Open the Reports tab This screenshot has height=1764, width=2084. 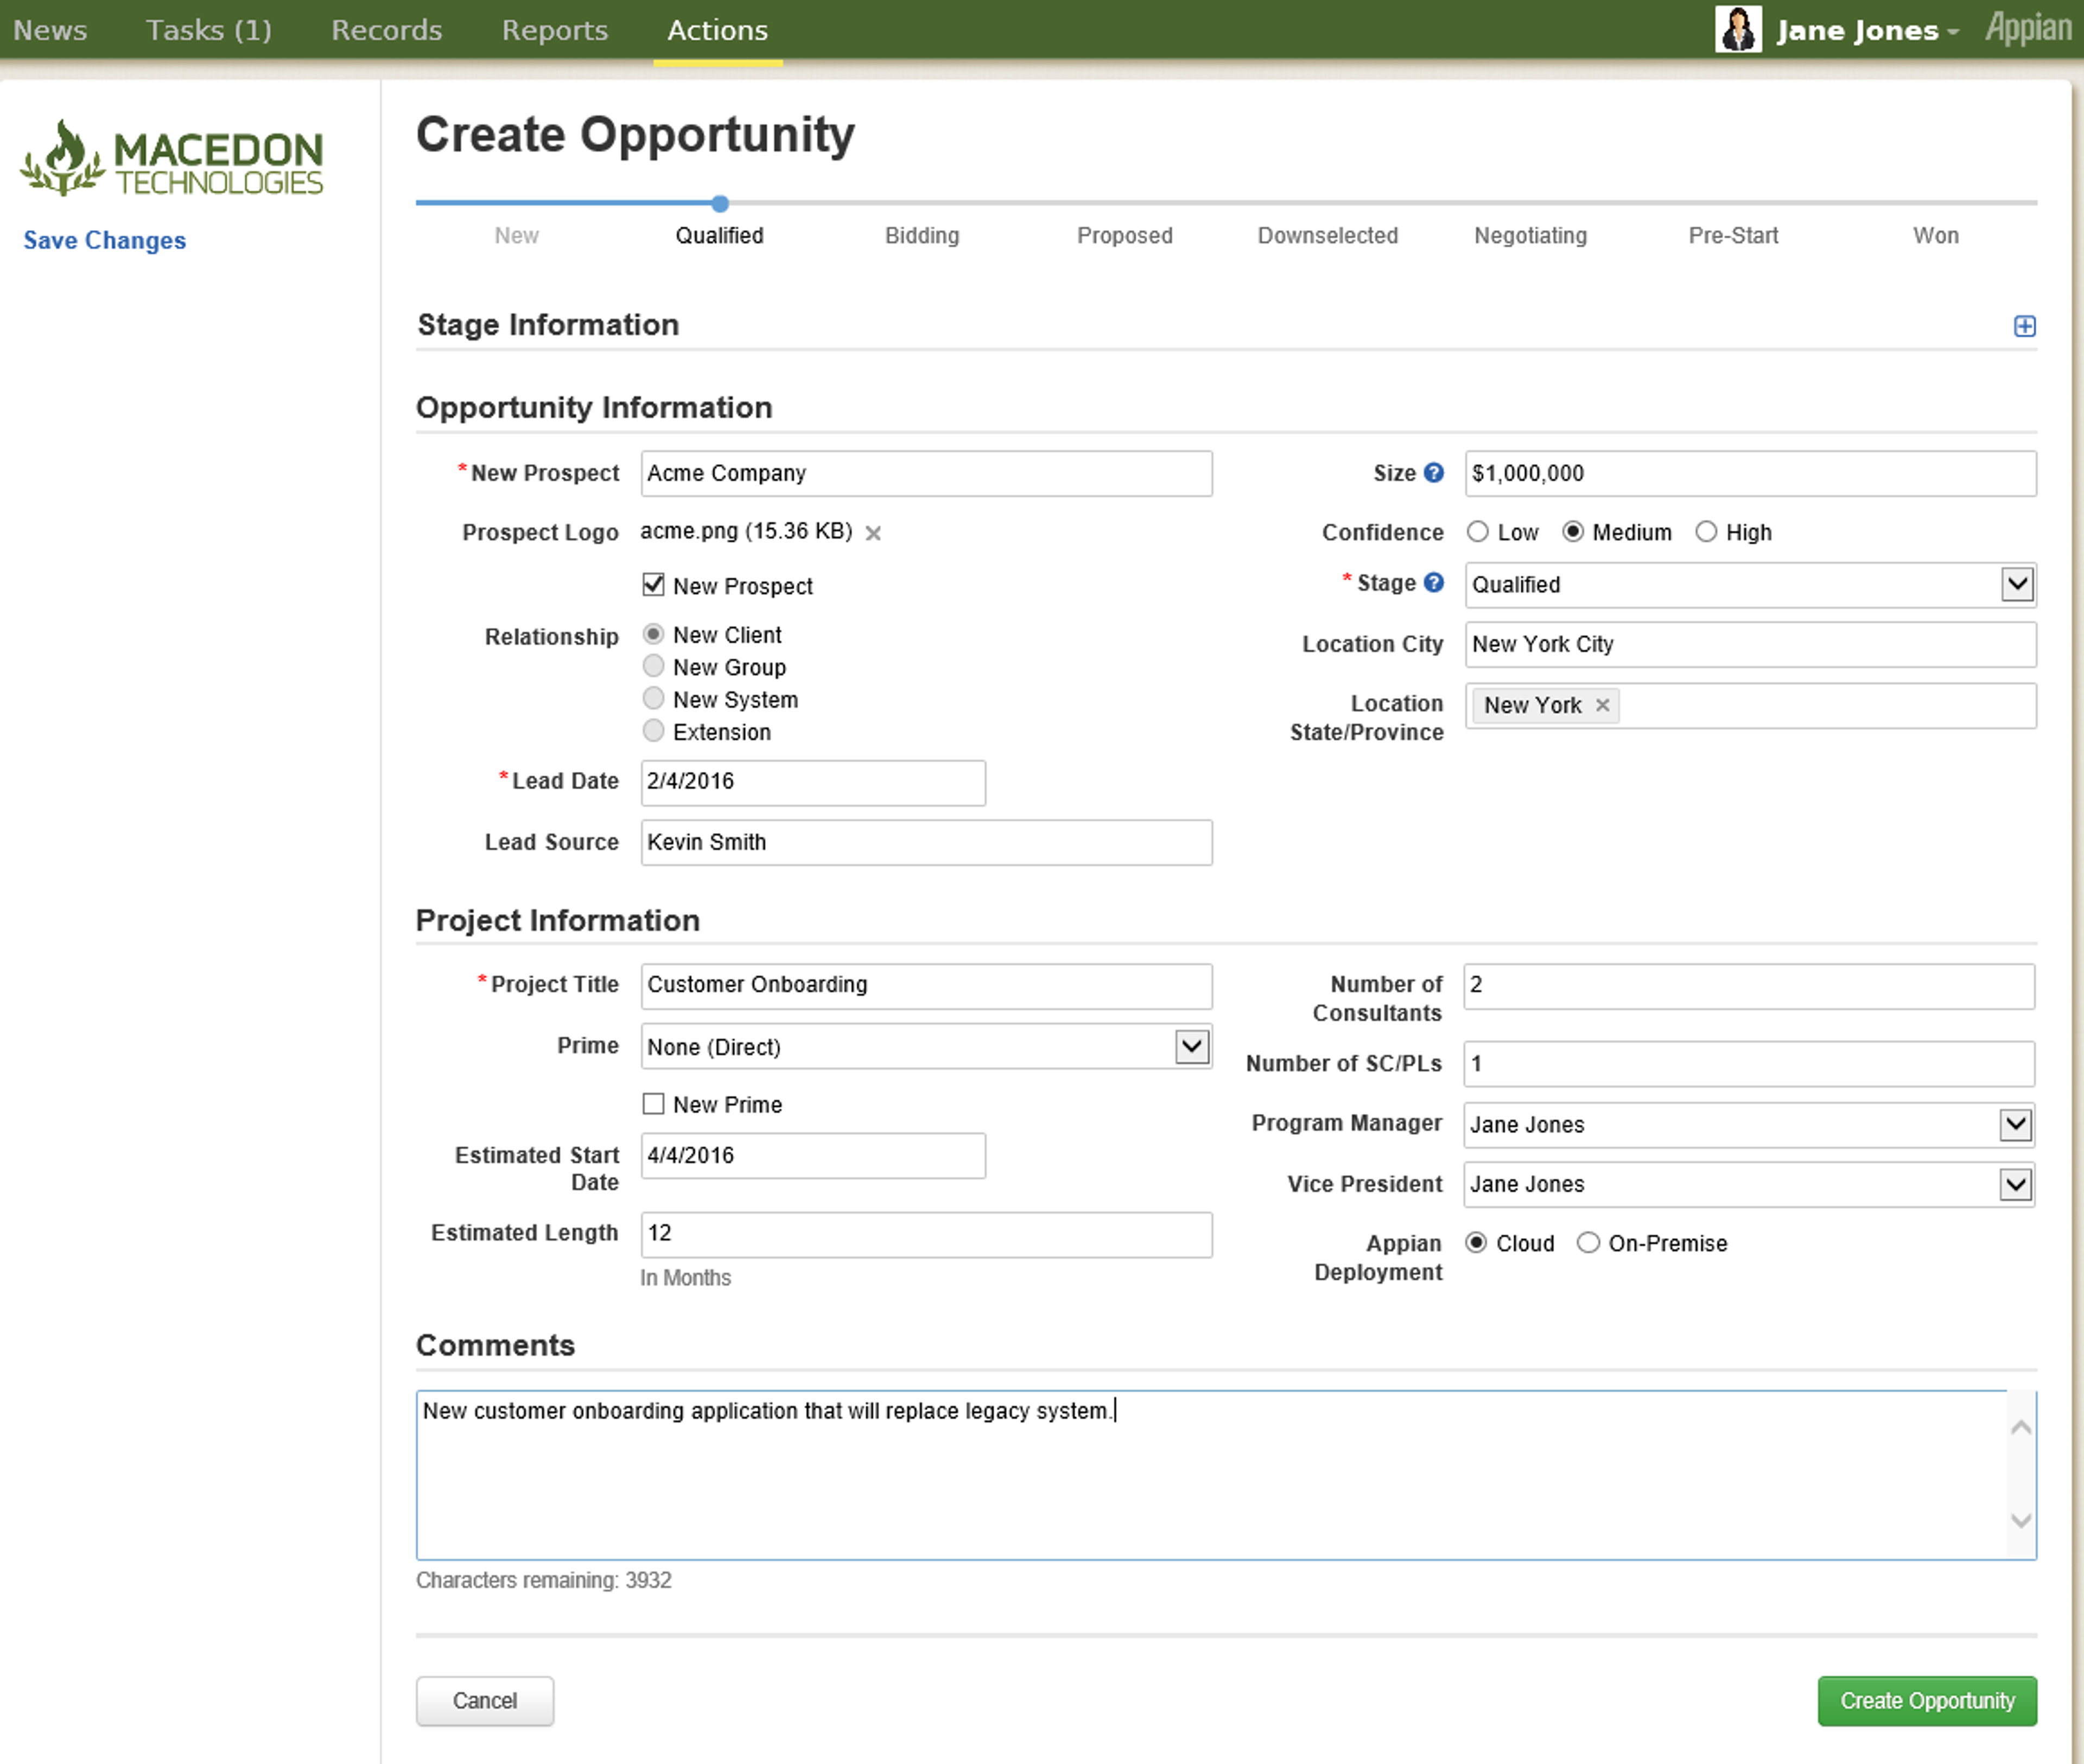pos(555,30)
